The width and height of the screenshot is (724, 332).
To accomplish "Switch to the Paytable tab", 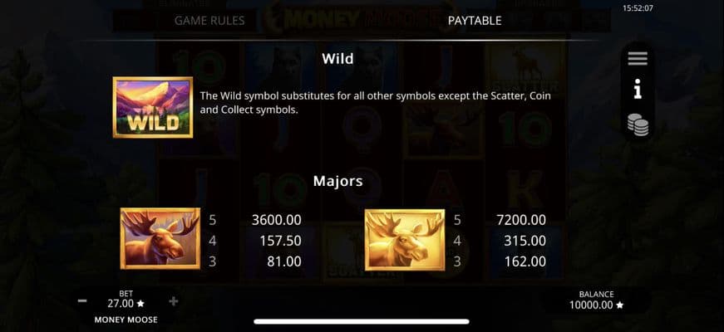I will [x=475, y=21].
